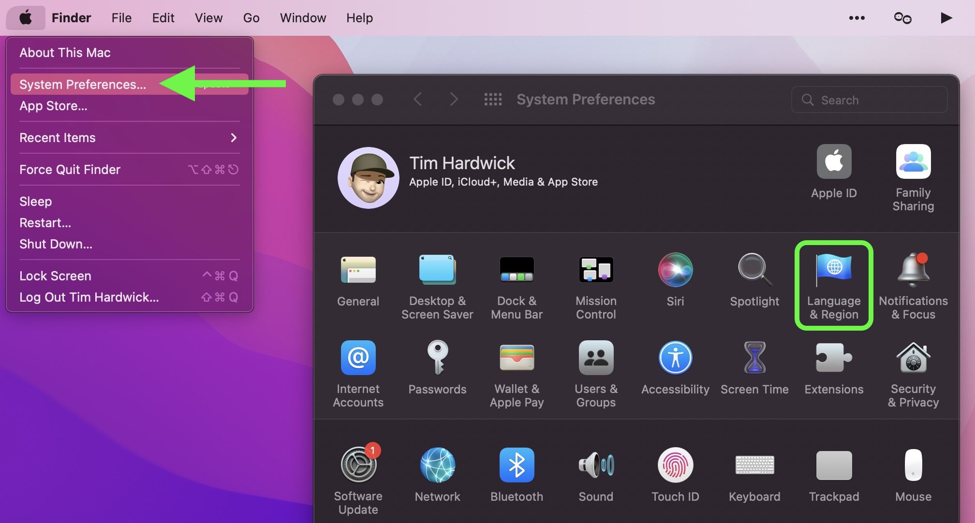Choose App Store… from Apple menu
Viewport: 975px width, 523px height.
click(130, 106)
